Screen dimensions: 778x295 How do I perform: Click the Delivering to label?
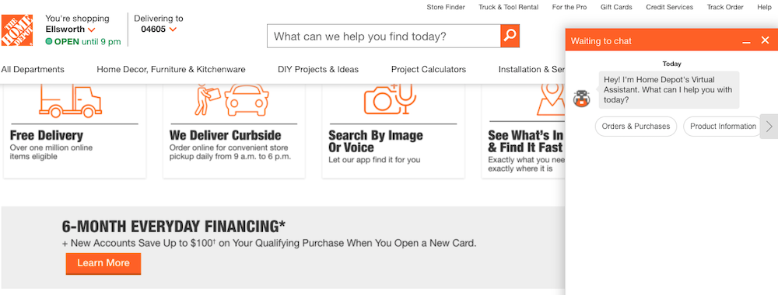(159, 19)
